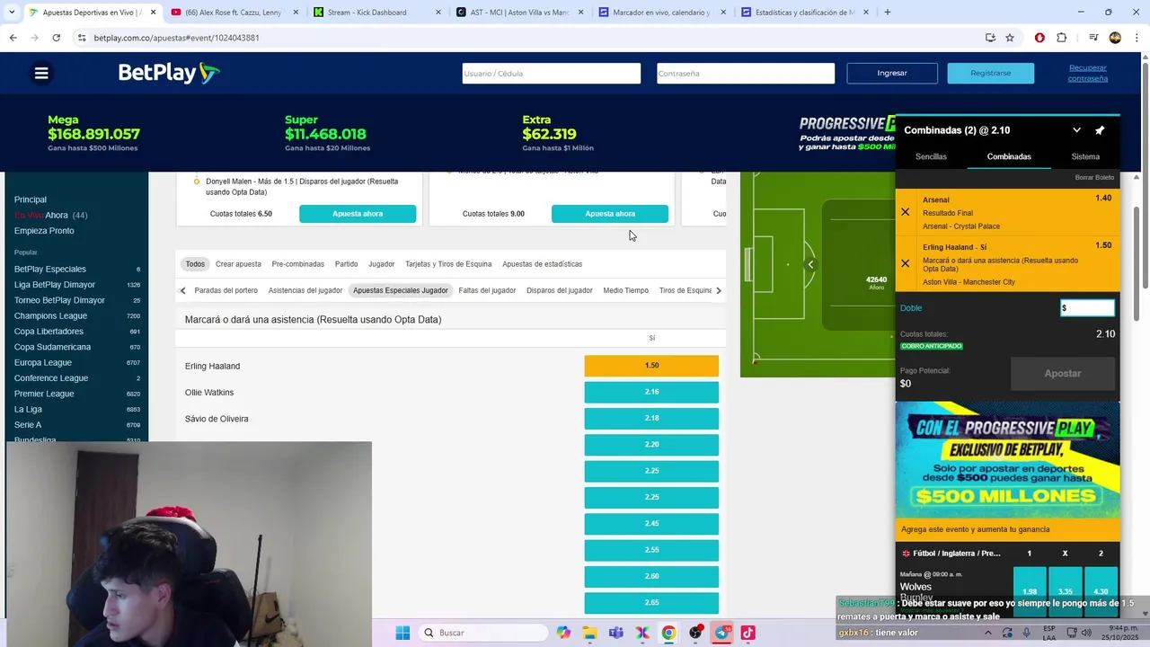Click the Registrarse button
Screen dimensions: 1150x647
click(x=990, y=73)
